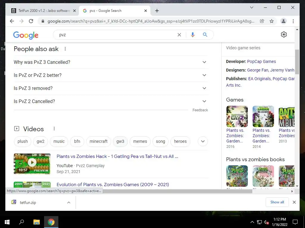Click the address bar URL
Viewport: 305px width, 228px height.
coord(151,21)
